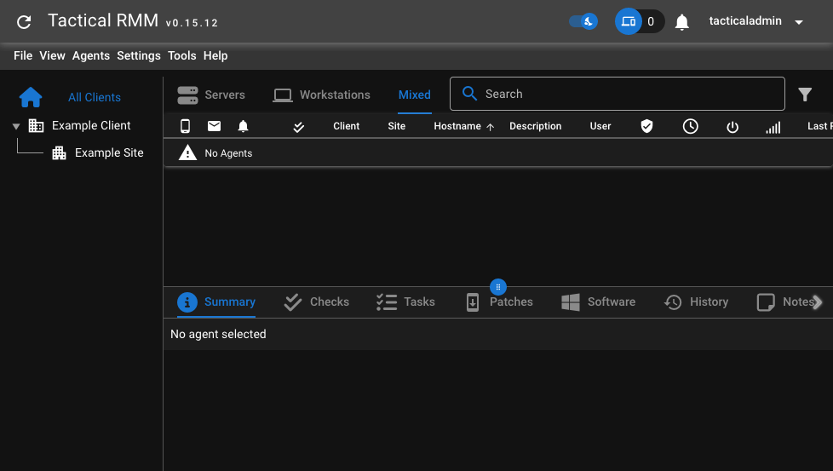The height and width of the screenshot is (471, 833).
Task: Sort by Description column header
Action: click(535, 126)
